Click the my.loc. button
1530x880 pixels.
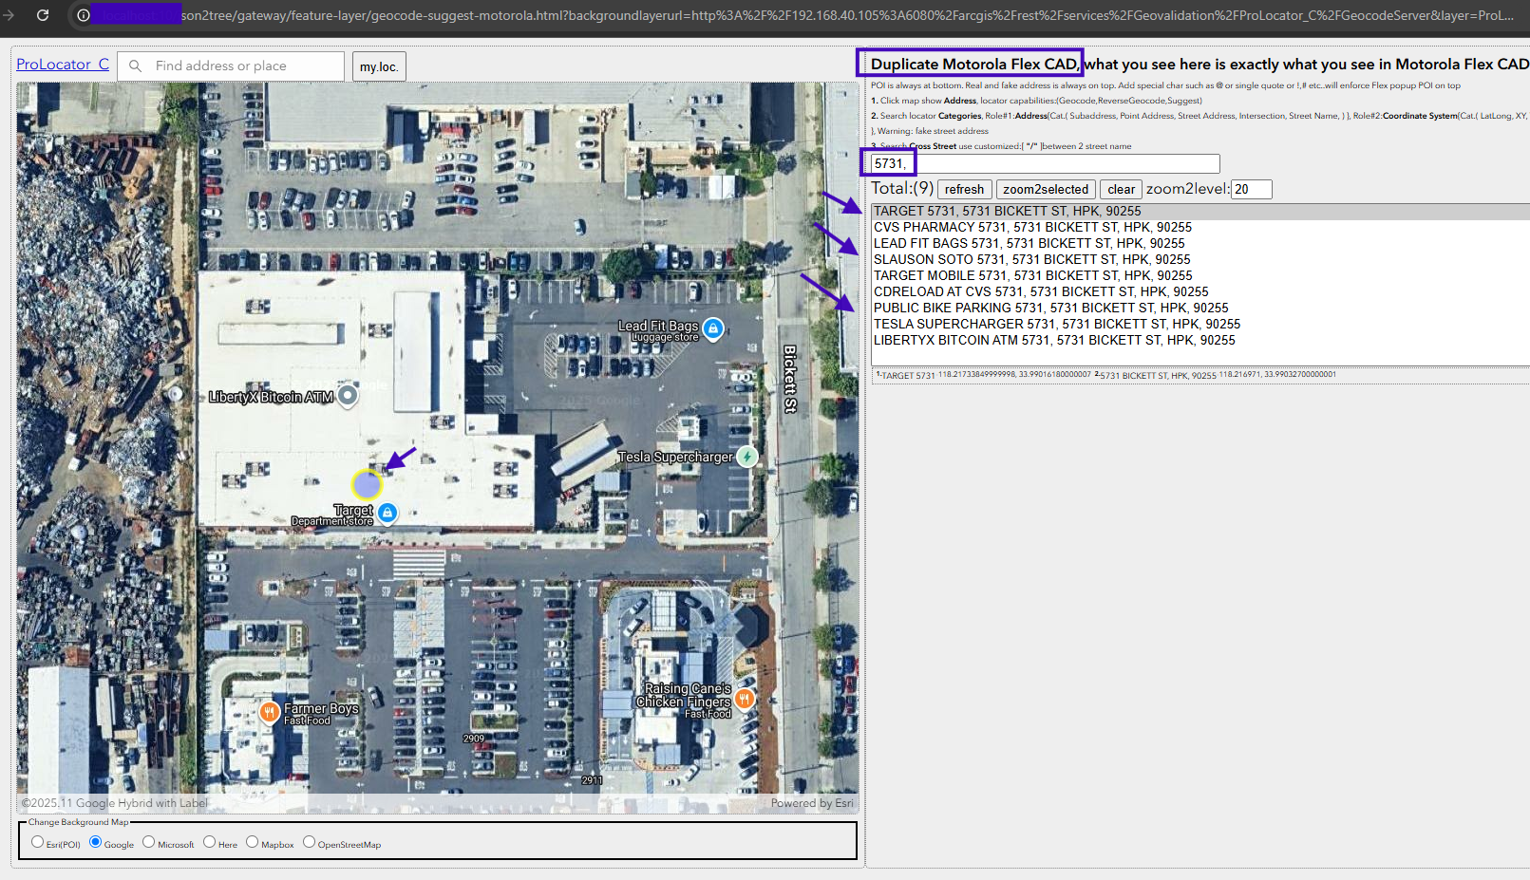pyautogui.click(x=378, y=66)
